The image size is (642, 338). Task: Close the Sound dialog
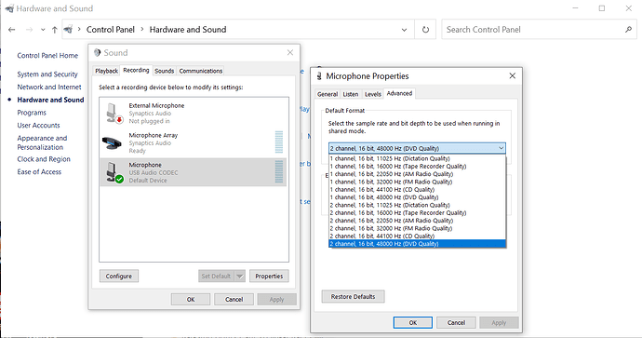(x=290, y=52)
